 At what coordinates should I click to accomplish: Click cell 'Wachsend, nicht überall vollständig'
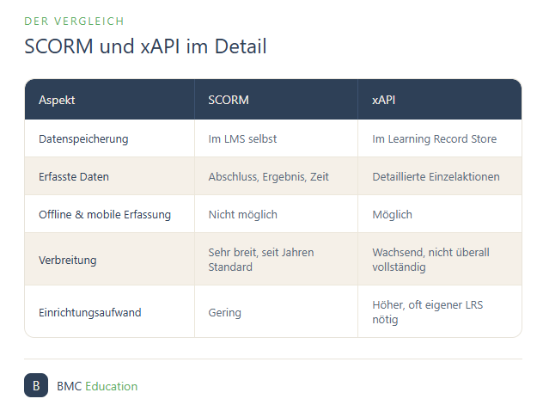point(439,259)
